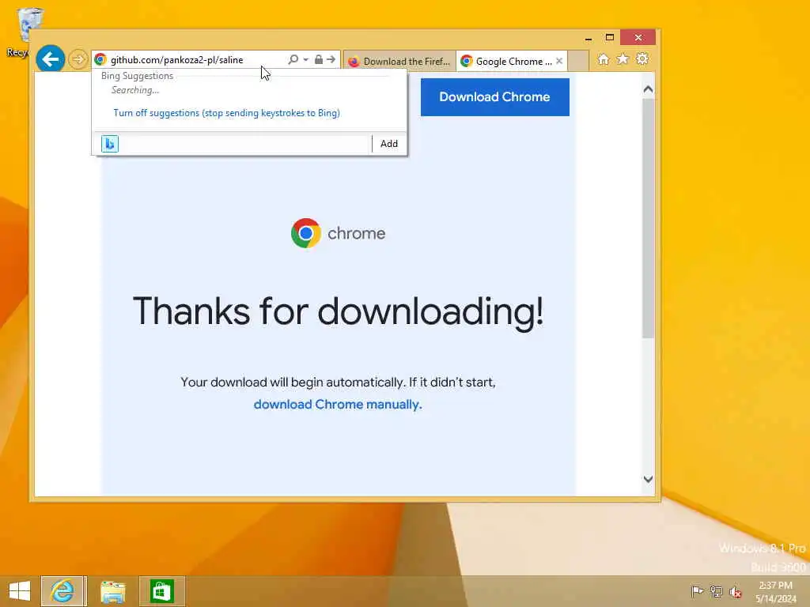Maximize the Internet Explorer window

[x=610, y=38]
